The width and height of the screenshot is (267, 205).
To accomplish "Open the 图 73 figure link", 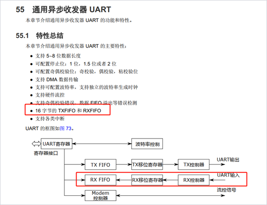I will 65,128.
